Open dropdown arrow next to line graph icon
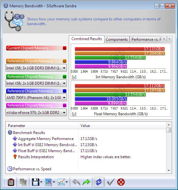This screenshot has width=178, height=190. [67, 182]
